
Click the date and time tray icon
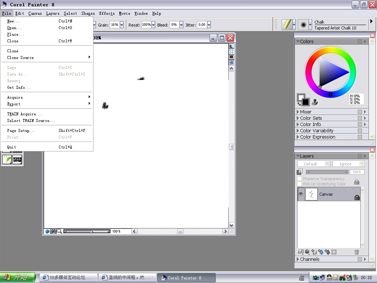point(366,277)
